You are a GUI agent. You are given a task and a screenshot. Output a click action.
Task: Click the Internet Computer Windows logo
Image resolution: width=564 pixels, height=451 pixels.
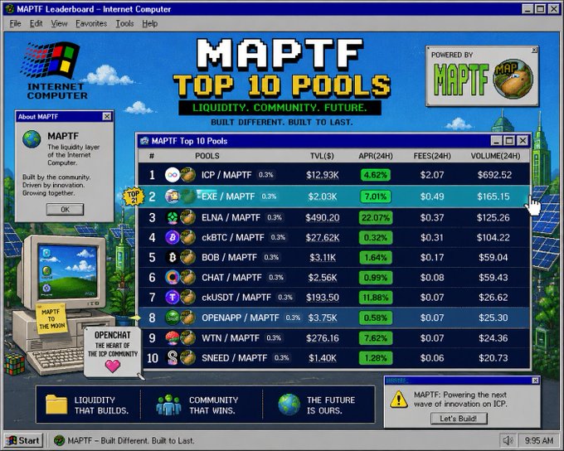(x=51, y=61)
